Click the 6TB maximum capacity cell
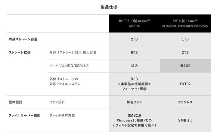 tap(134, 52)
